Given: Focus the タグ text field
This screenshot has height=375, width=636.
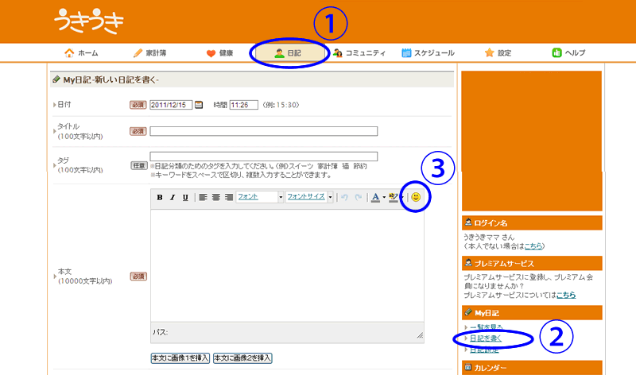Looking at the screenshot, I should click(x=263, y=157).
